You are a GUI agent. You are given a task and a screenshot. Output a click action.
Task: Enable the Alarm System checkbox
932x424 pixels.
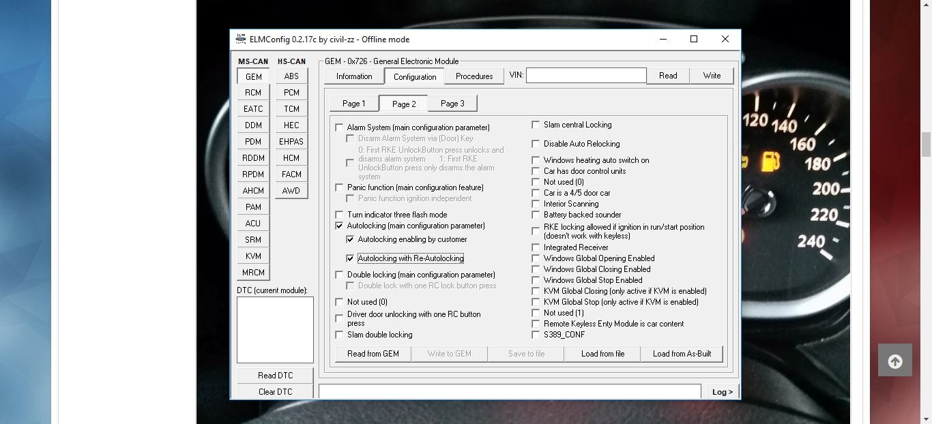[340, 127]
